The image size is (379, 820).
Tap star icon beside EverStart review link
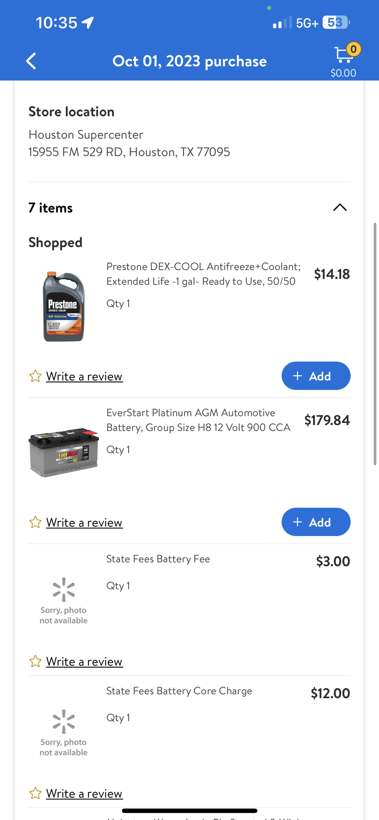tap(35, 522)
